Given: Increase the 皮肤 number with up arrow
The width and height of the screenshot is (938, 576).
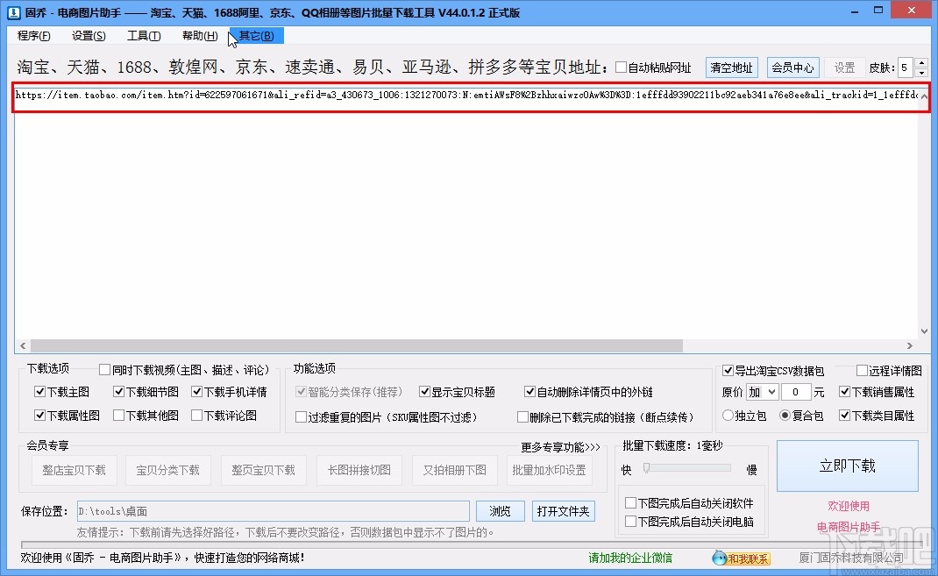Looking at the screenshot, I should [921, 63].
